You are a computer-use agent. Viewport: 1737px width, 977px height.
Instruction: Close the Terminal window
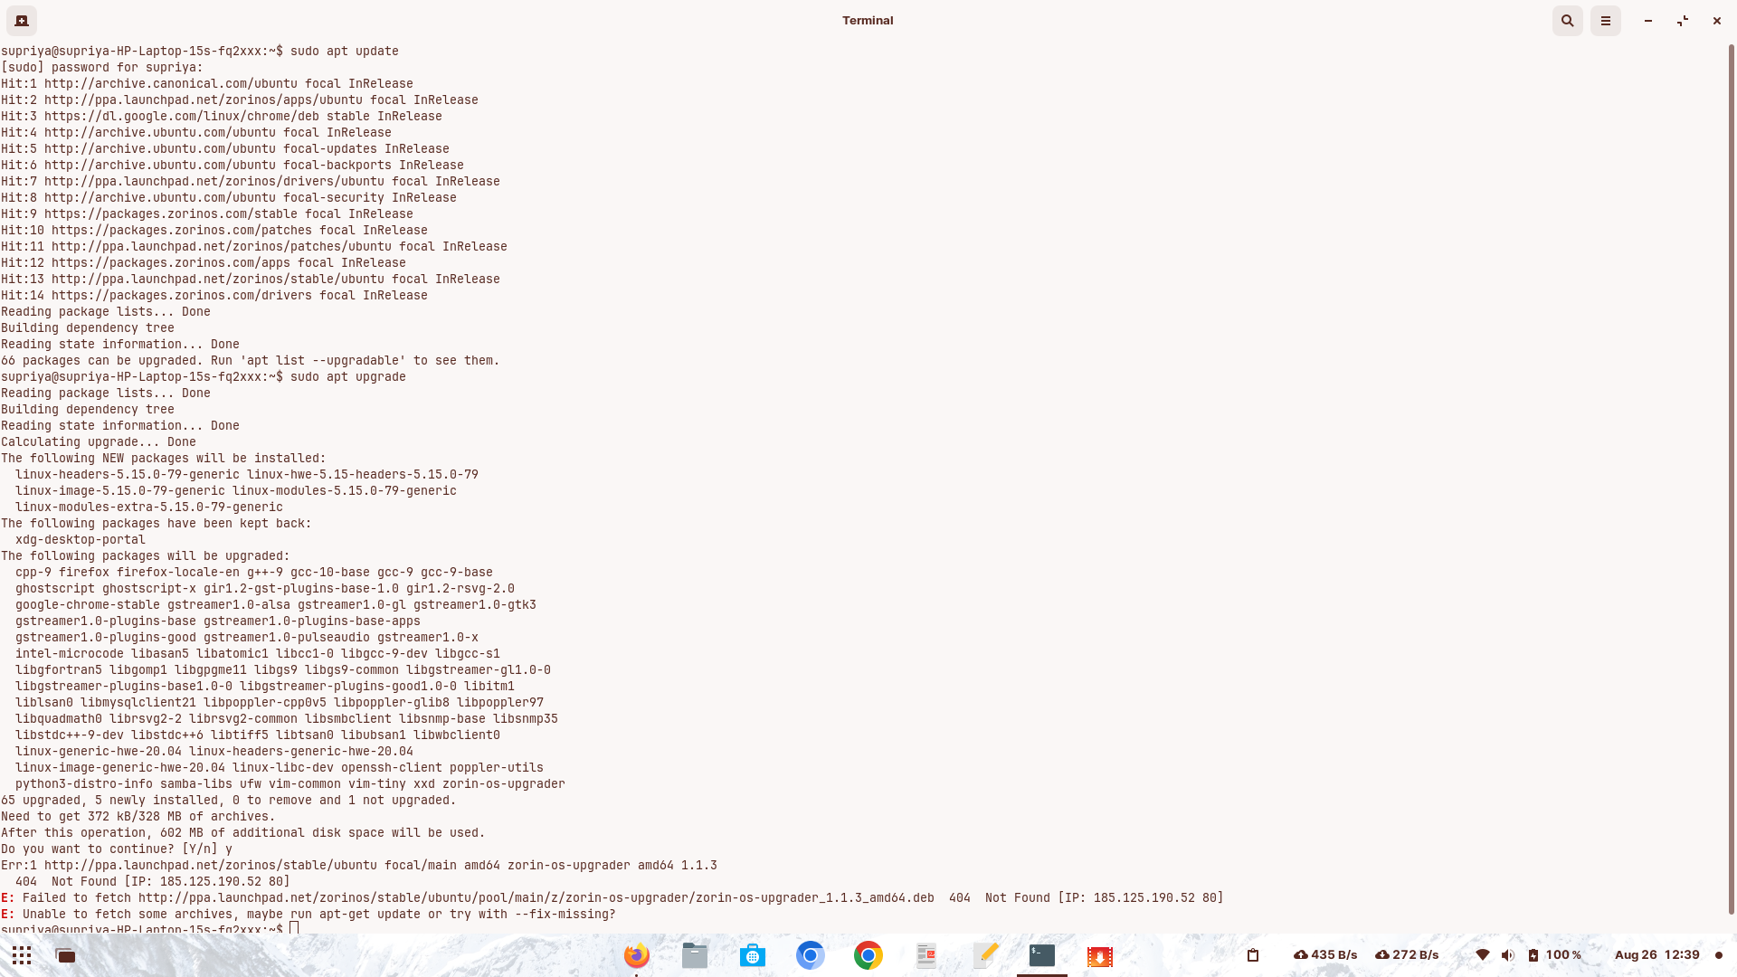(x=1716, y=20)
